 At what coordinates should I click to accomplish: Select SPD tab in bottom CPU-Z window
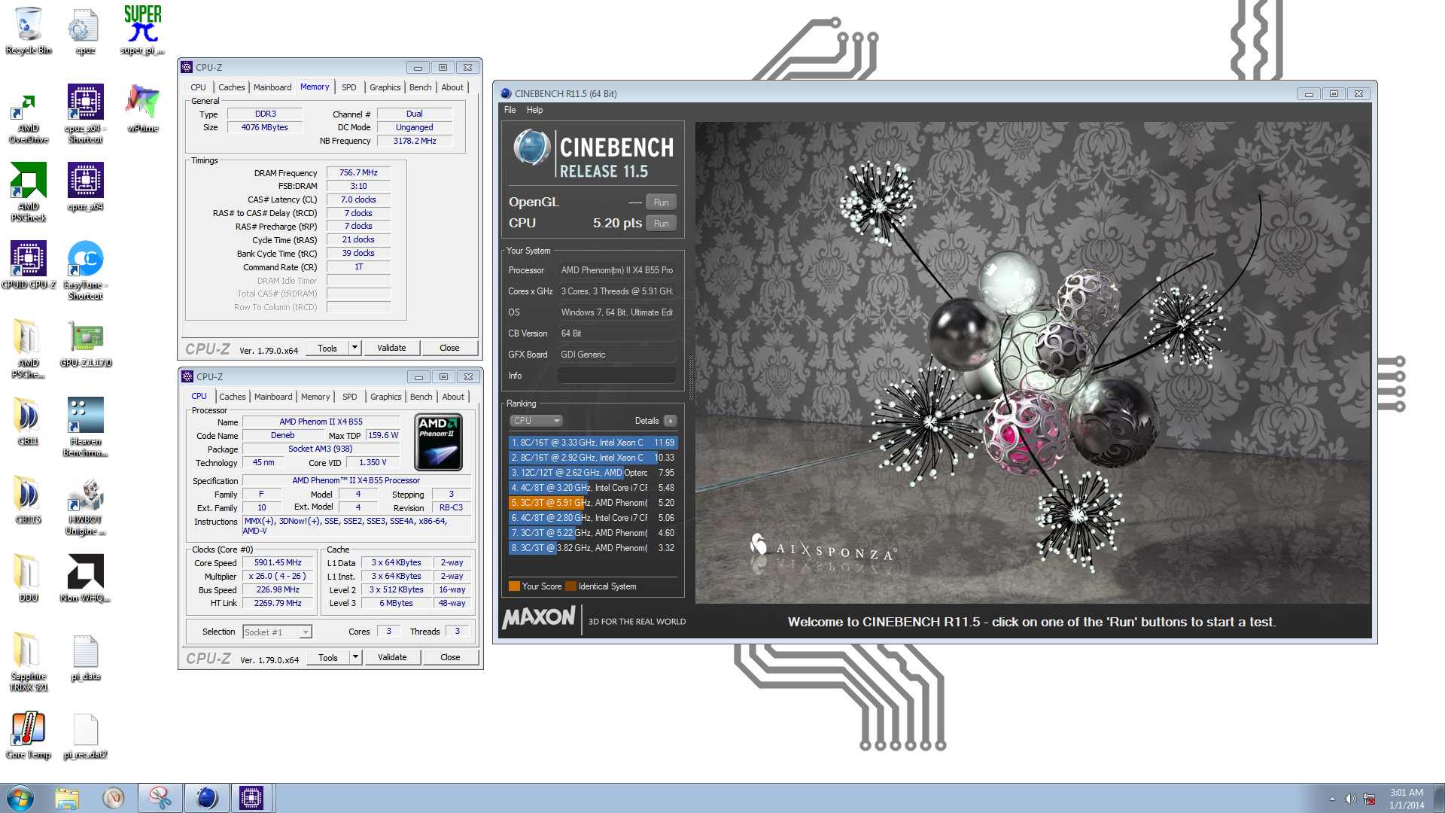(x=349, y=397)
